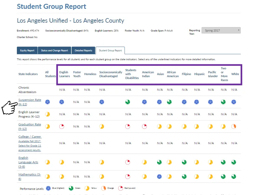This screenshot has width=261, height=195.
Task: Click English Language Arts green icon for White
Action: (234, 162)
